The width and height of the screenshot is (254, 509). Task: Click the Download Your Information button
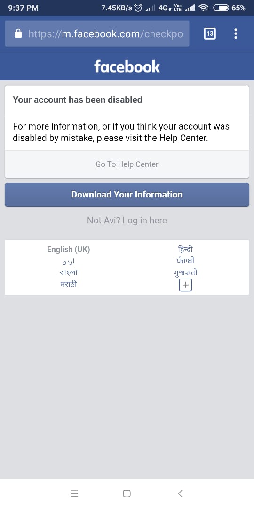(127, 195)
